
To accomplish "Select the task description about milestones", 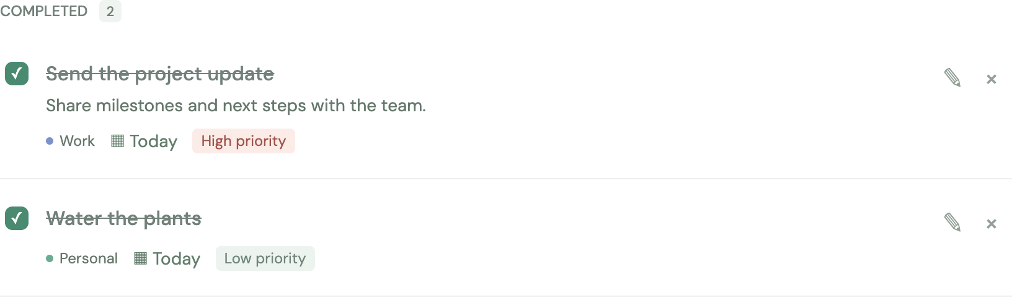I will coord(236,106).
